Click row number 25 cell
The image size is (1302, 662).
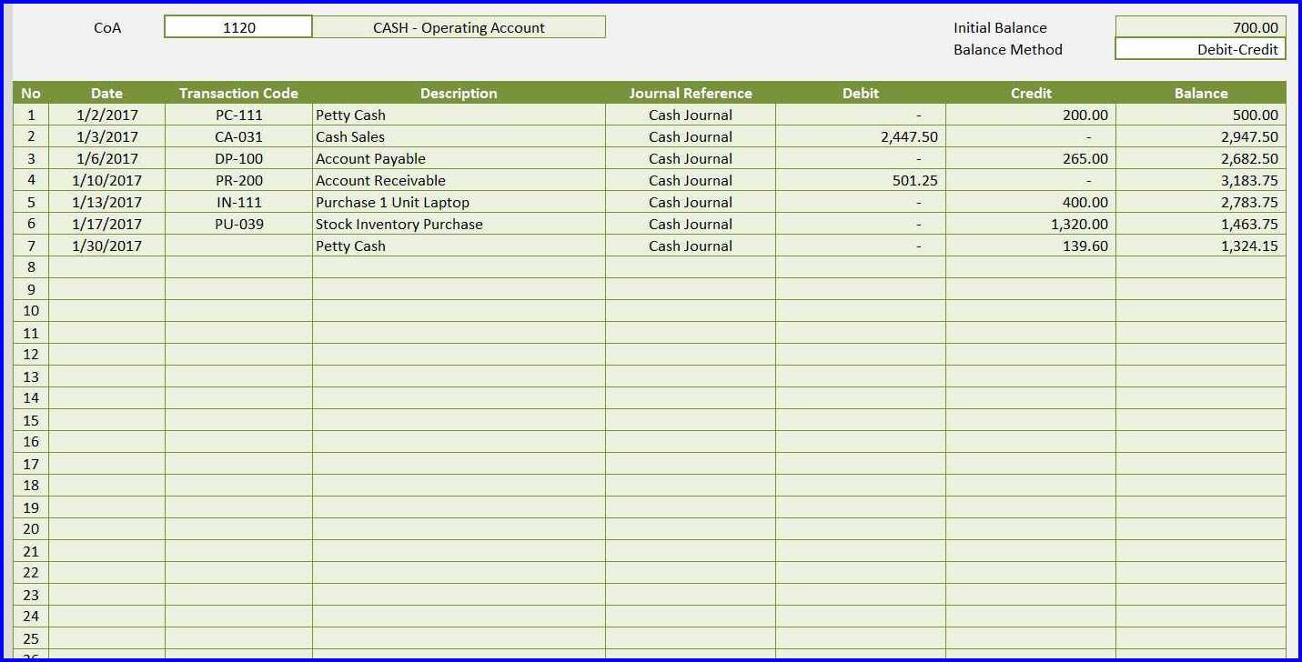tap(31, 638)
